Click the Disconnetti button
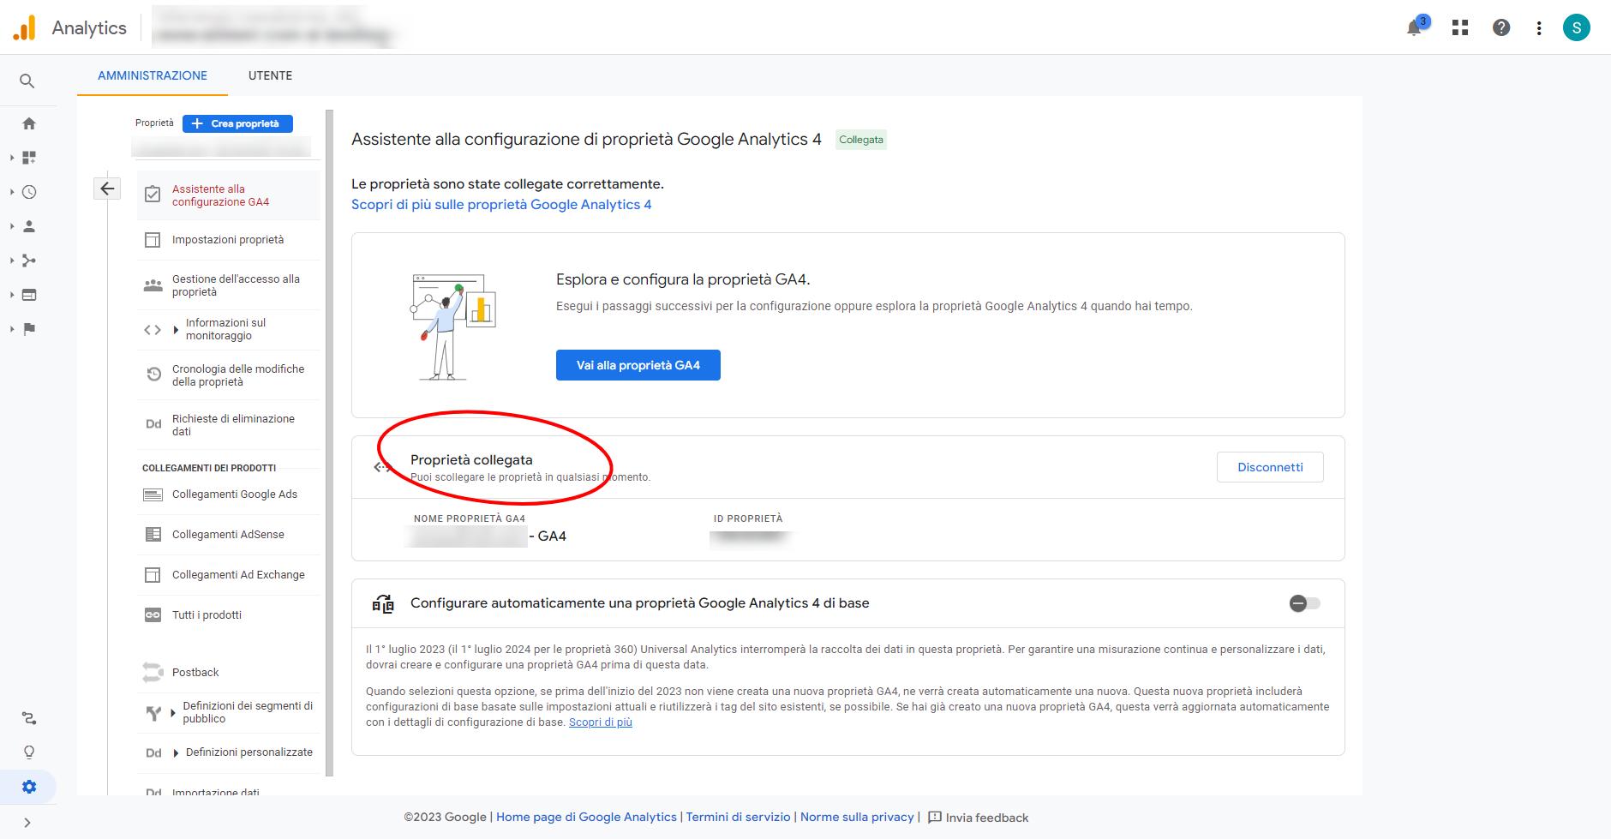Image resolution: width=1611 pixels, height=839 pixels. 1270,467
